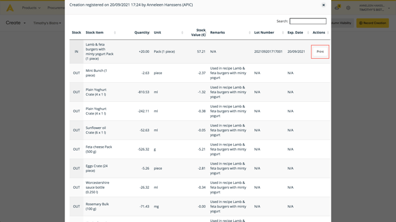Select the lot number 202109201717001

[268, 52]
